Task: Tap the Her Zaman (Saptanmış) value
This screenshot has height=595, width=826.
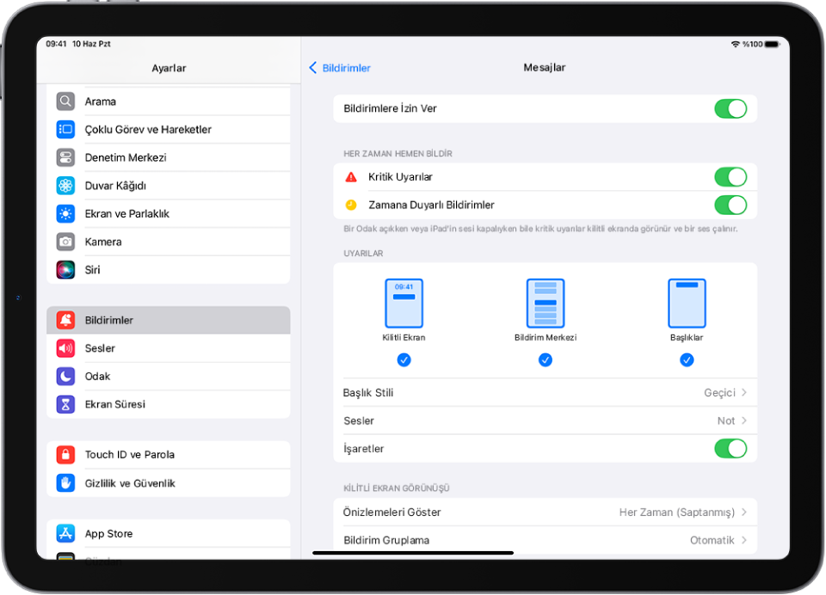Action: pyautogui.click(x=676, y=512)
